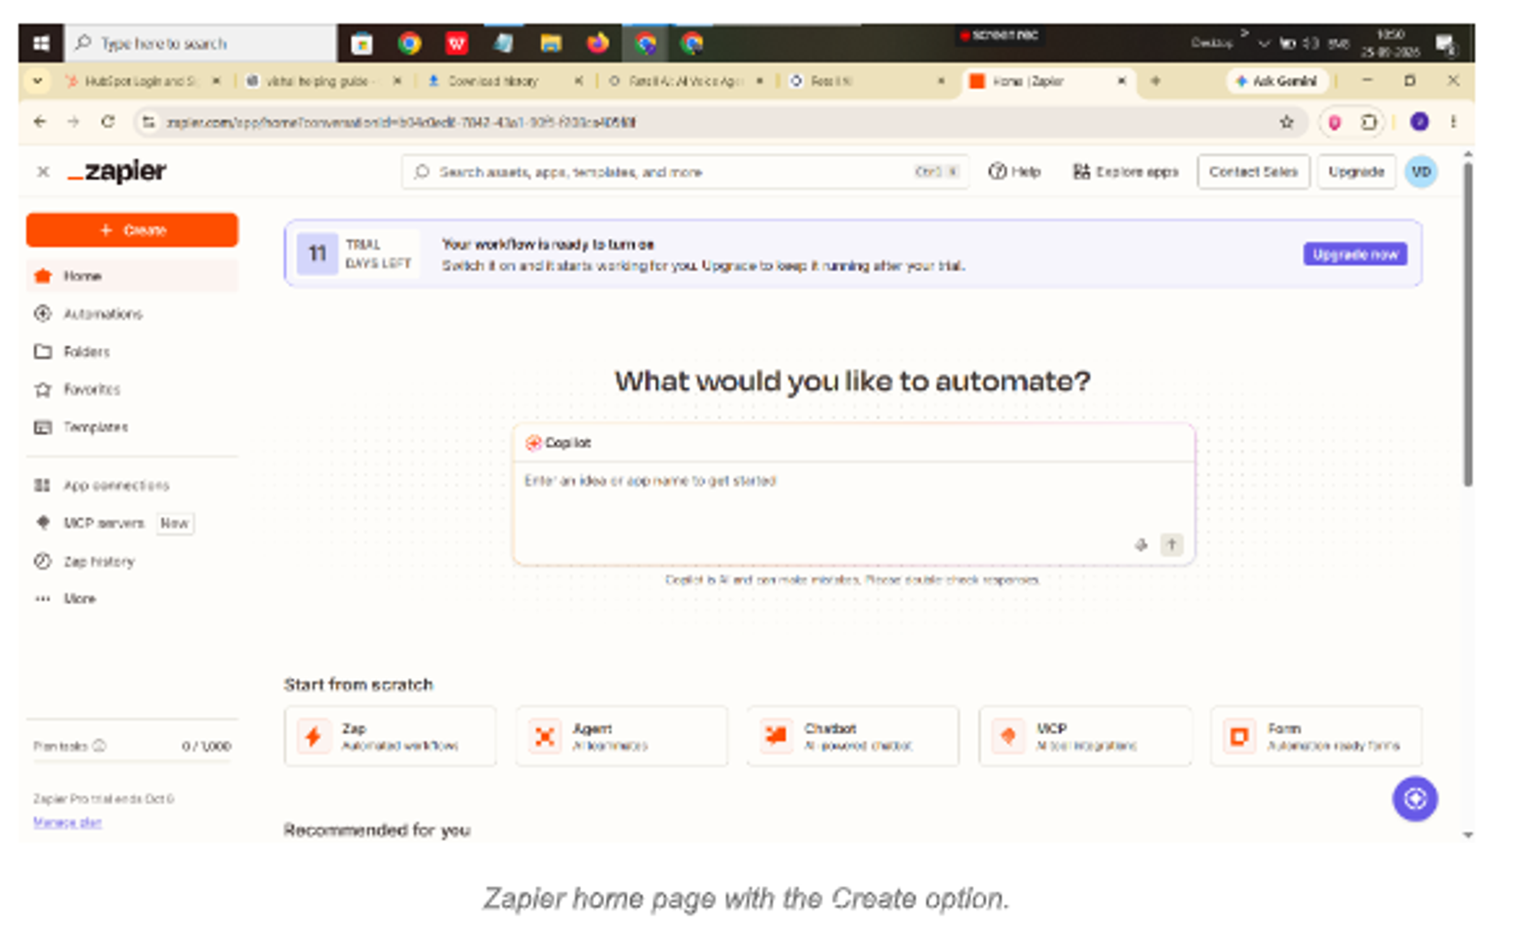Select the Agent card

click(622, 736)
